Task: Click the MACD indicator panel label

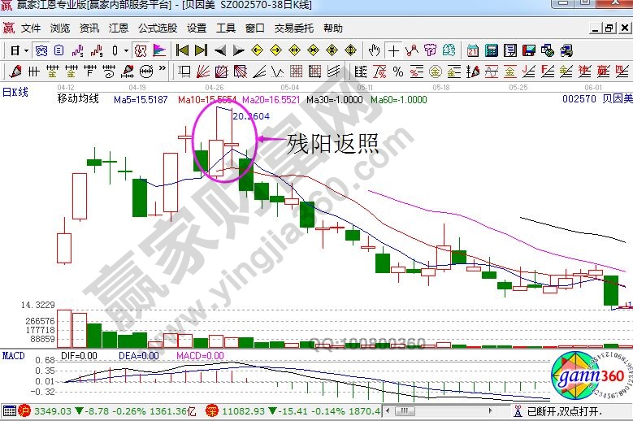Action: [x=13, y=356]
